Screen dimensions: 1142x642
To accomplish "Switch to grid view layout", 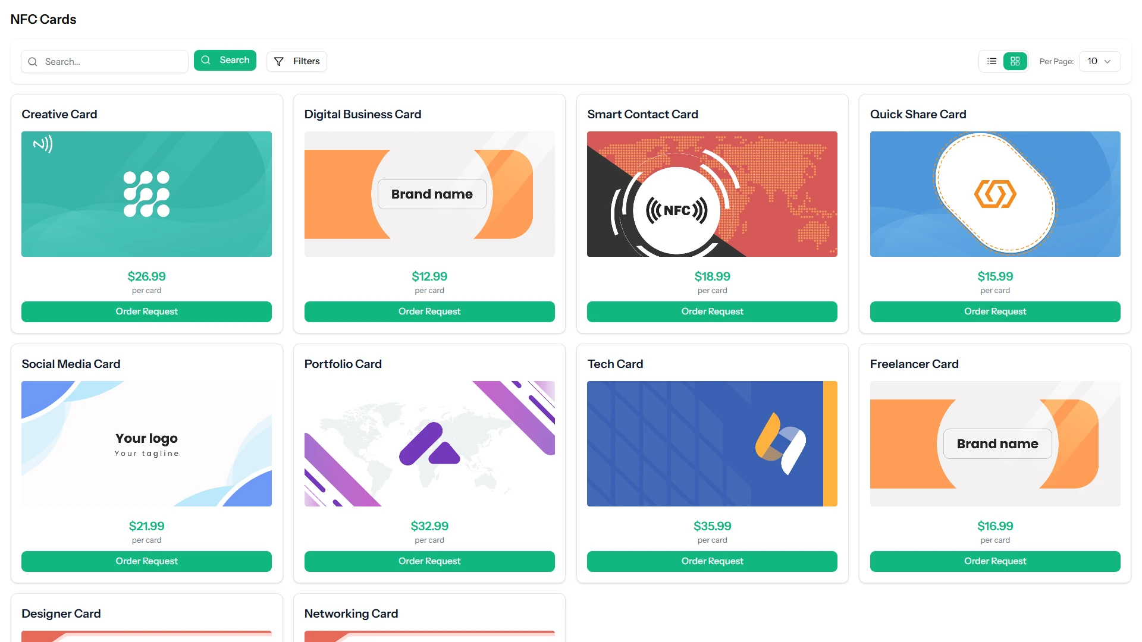I will click(x=1015, y=61).
